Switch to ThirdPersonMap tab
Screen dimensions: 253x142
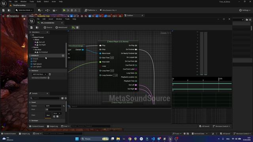[x=19, y=5]
